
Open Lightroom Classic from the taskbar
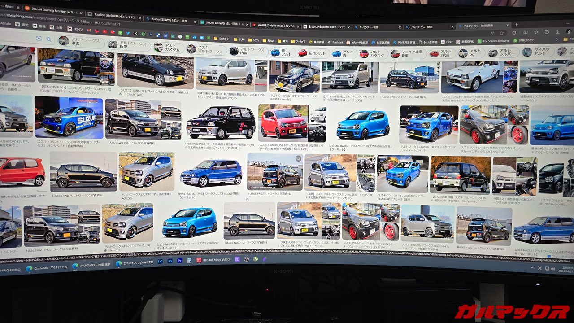[160, 261]
